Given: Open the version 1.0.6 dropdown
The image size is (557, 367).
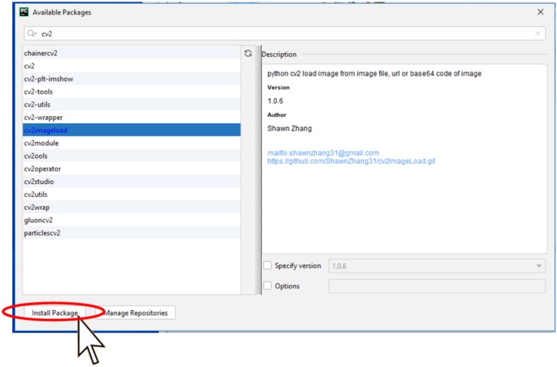Looking at the screenshot, I should (x=437, y=265).
